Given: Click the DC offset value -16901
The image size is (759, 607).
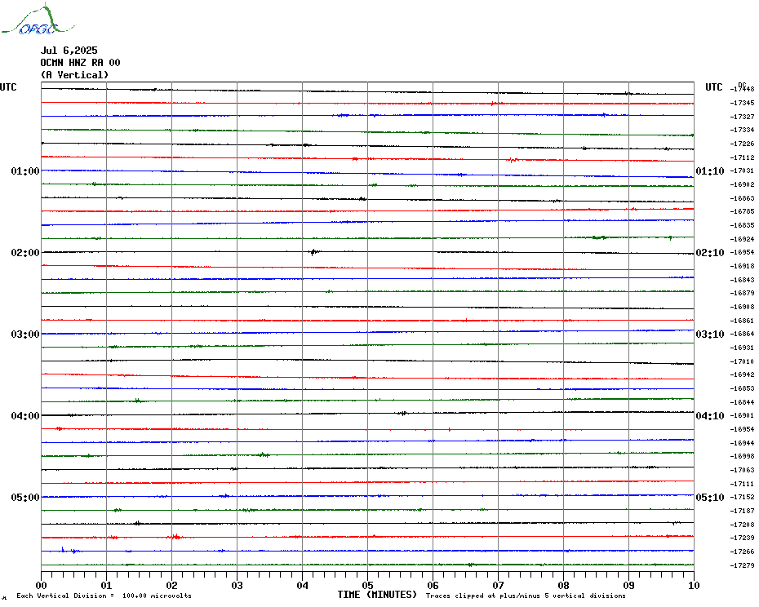Looking at the screenshot, I should [742, 416].
